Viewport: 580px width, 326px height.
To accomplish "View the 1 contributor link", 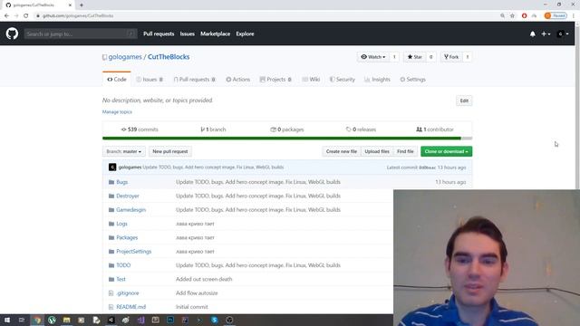I will (x=435, y=129).
